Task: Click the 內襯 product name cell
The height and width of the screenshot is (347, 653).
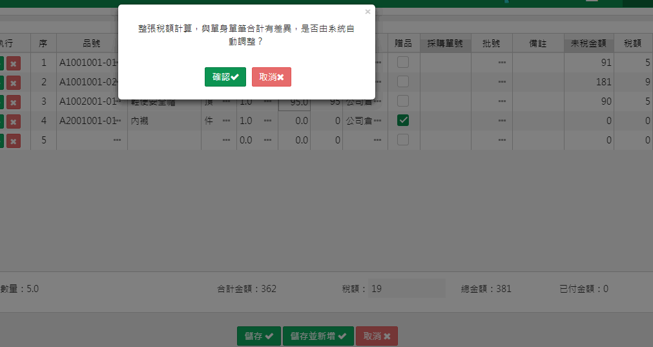Action: [x=164, y=121]
